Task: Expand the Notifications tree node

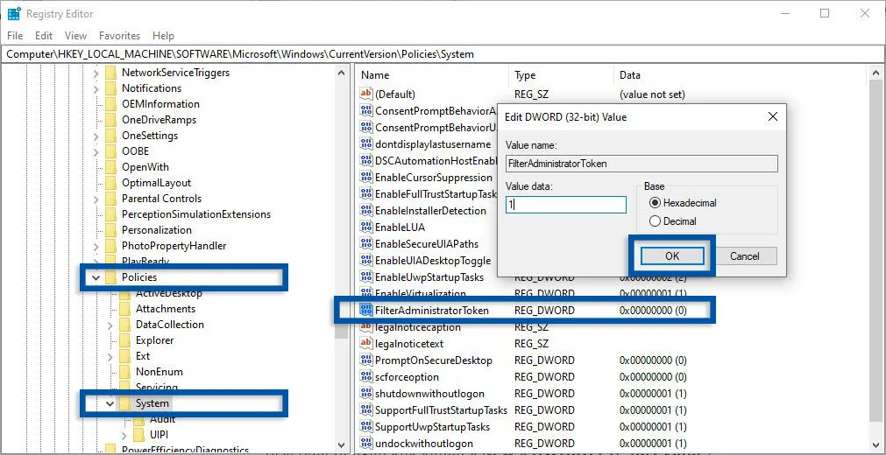Action: (96, 88)
